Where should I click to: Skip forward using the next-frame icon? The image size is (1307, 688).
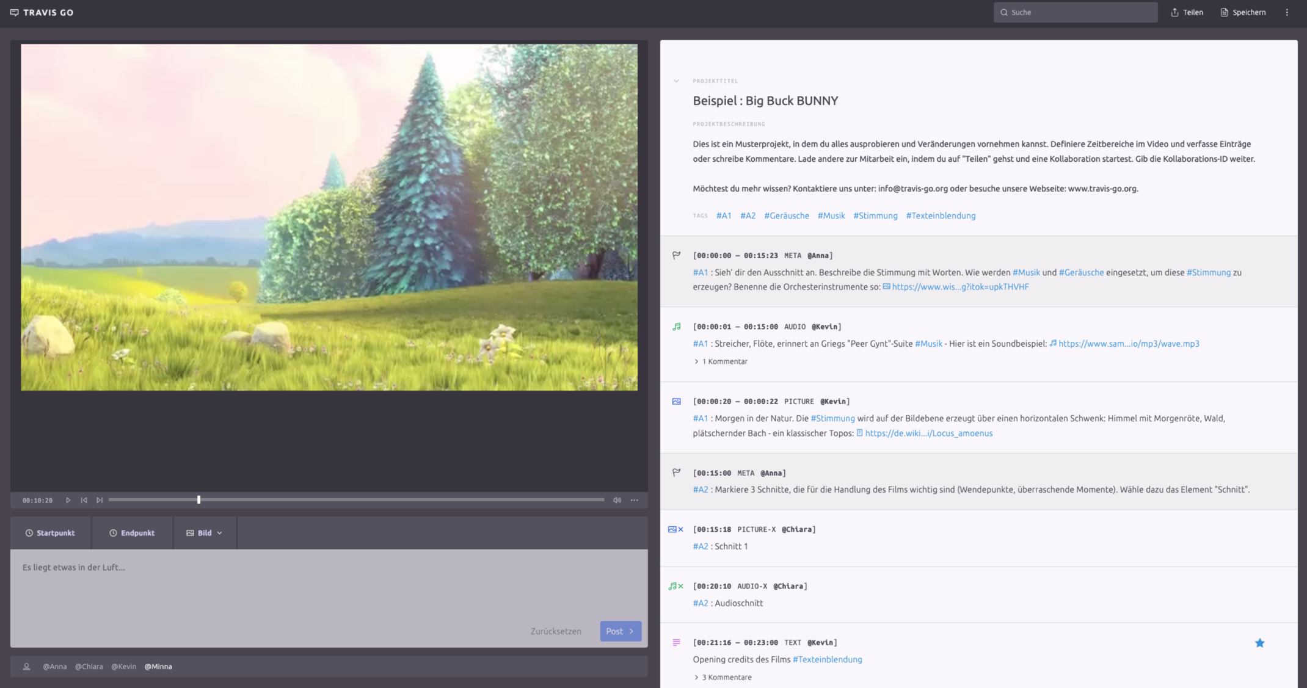100,499
